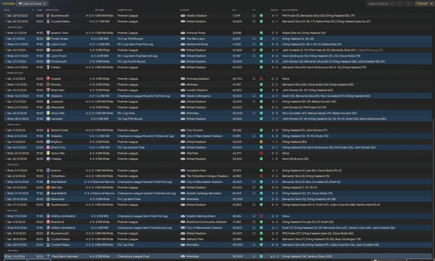Open the West Ham opposition link

58,90
